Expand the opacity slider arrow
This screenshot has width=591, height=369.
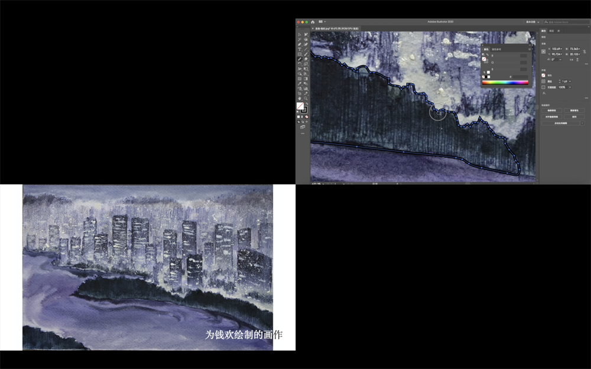click(570, 87)
